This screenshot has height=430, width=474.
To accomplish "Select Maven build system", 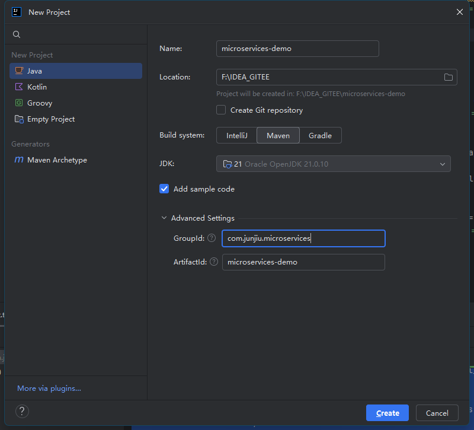I will coord(278,135).
